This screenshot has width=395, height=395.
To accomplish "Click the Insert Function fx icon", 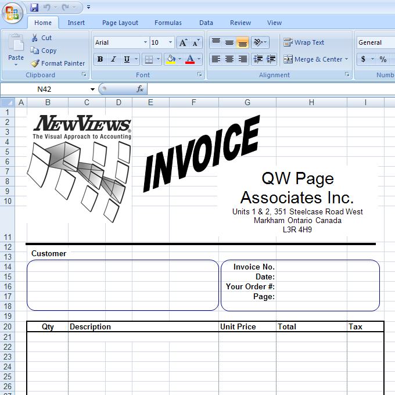I will [140, 89].
